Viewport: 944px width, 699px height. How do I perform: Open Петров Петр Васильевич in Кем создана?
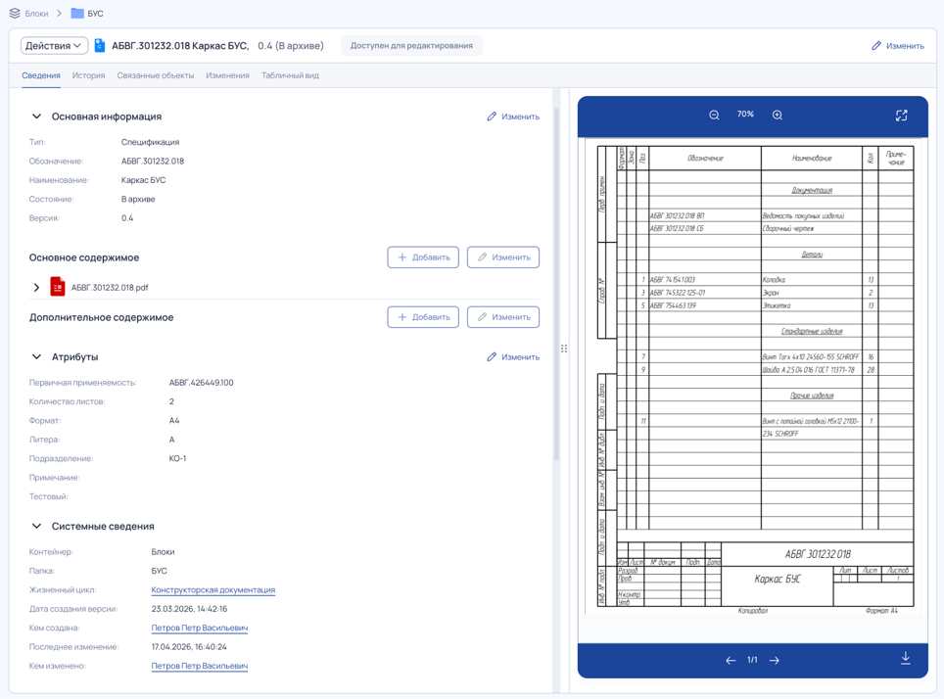(199, 628)
